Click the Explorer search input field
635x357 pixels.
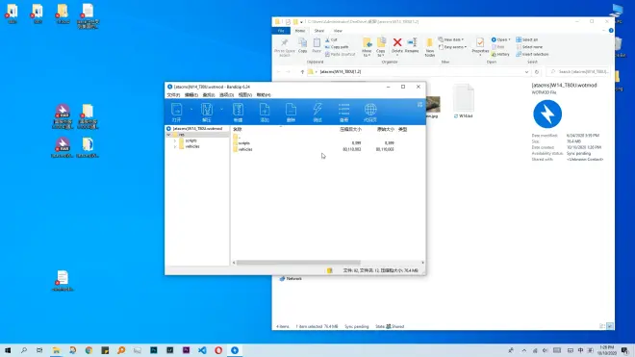578,72
